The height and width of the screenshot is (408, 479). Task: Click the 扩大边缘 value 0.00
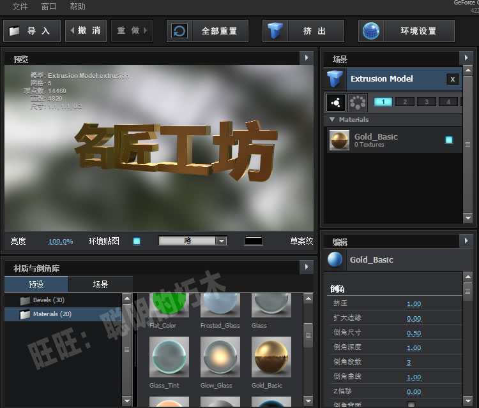tap(414, 318)
